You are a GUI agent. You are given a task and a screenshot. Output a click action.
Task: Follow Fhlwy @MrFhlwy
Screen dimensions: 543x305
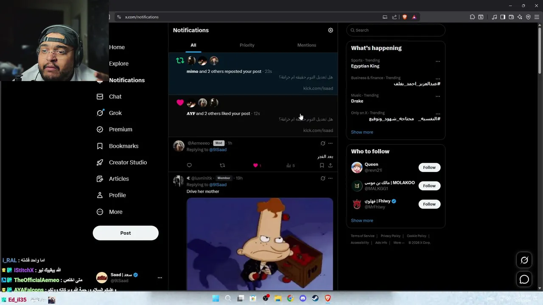pos(429,204)
